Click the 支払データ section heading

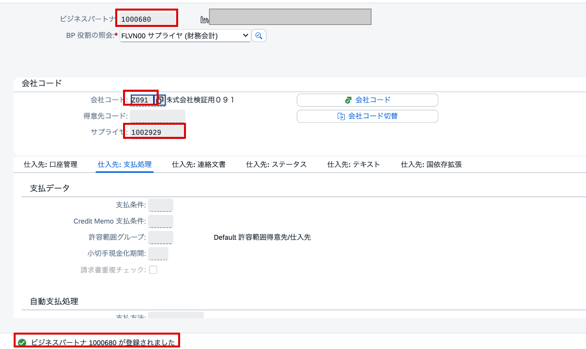[50, 188]
